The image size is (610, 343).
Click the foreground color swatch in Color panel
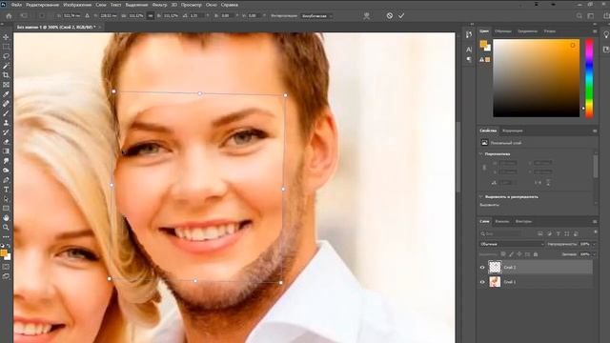(483, 44)
